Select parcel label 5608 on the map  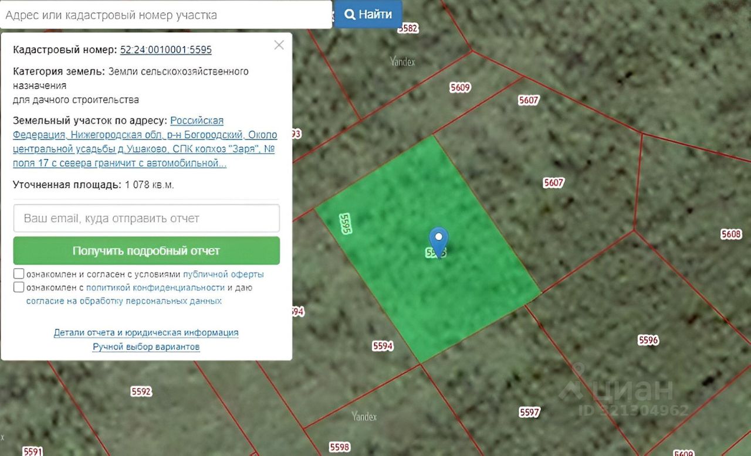pos(731,234)
